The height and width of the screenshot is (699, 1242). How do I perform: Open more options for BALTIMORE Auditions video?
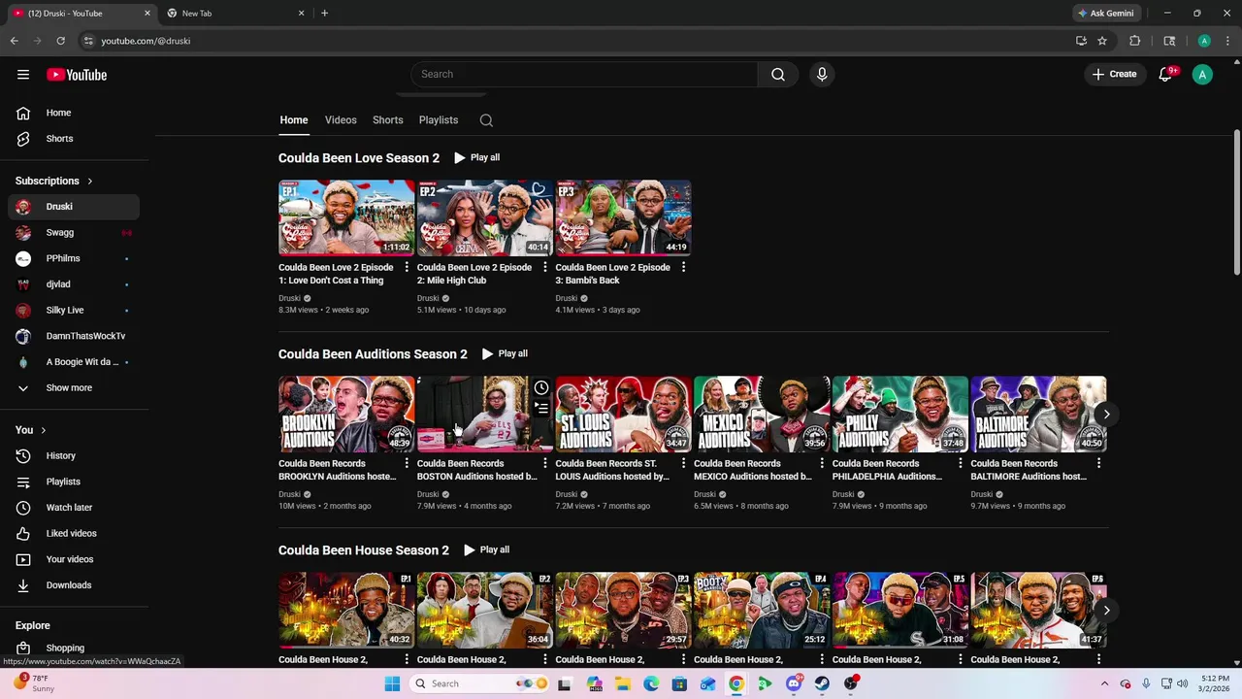click(x=1098, y=463)
